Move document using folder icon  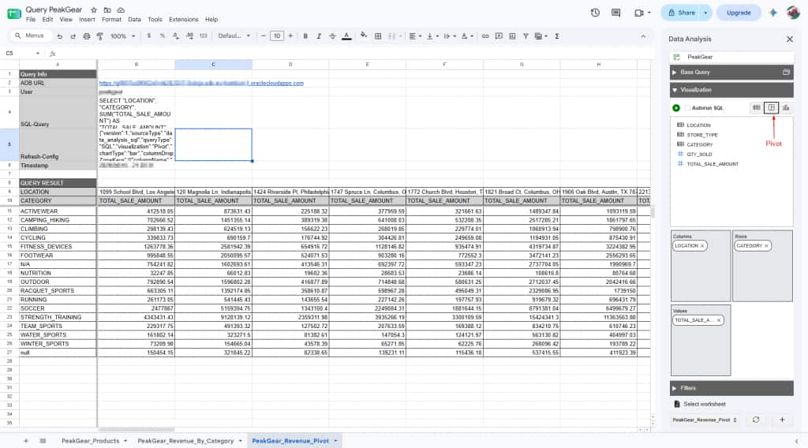(x=107, y=9)
